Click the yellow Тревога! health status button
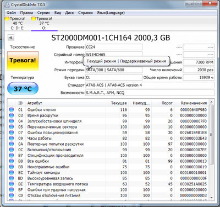 tap(23, 61)
